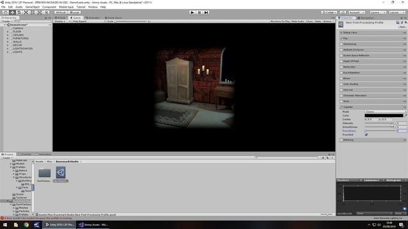Switch to the Console tab

[x=24, y=154]
